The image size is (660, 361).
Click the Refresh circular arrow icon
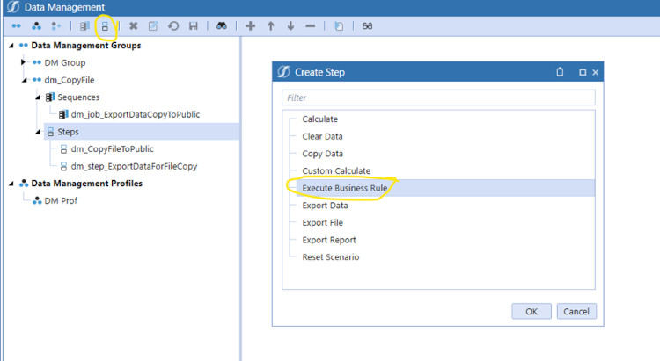[173, 26]
